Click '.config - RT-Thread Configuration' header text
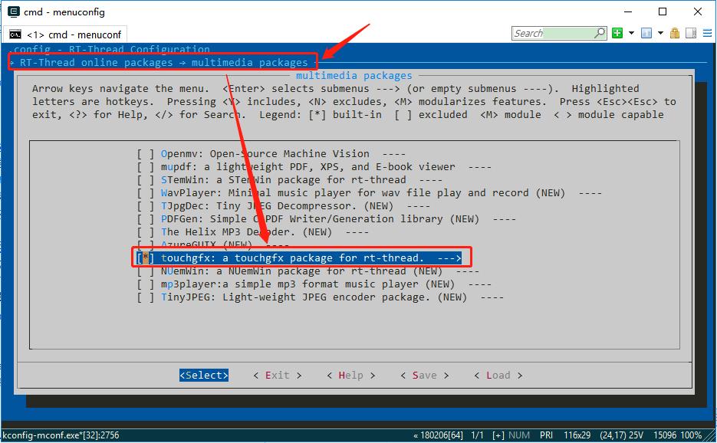717x443 pixels. 109,49
